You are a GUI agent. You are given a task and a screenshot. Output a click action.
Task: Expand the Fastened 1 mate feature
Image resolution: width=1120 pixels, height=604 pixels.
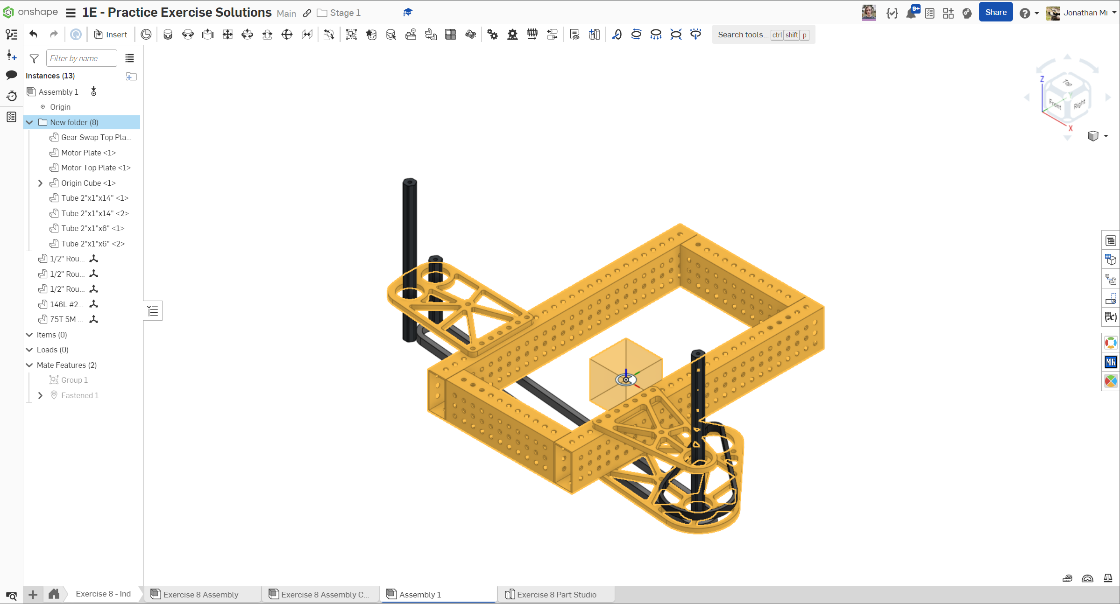41,395
